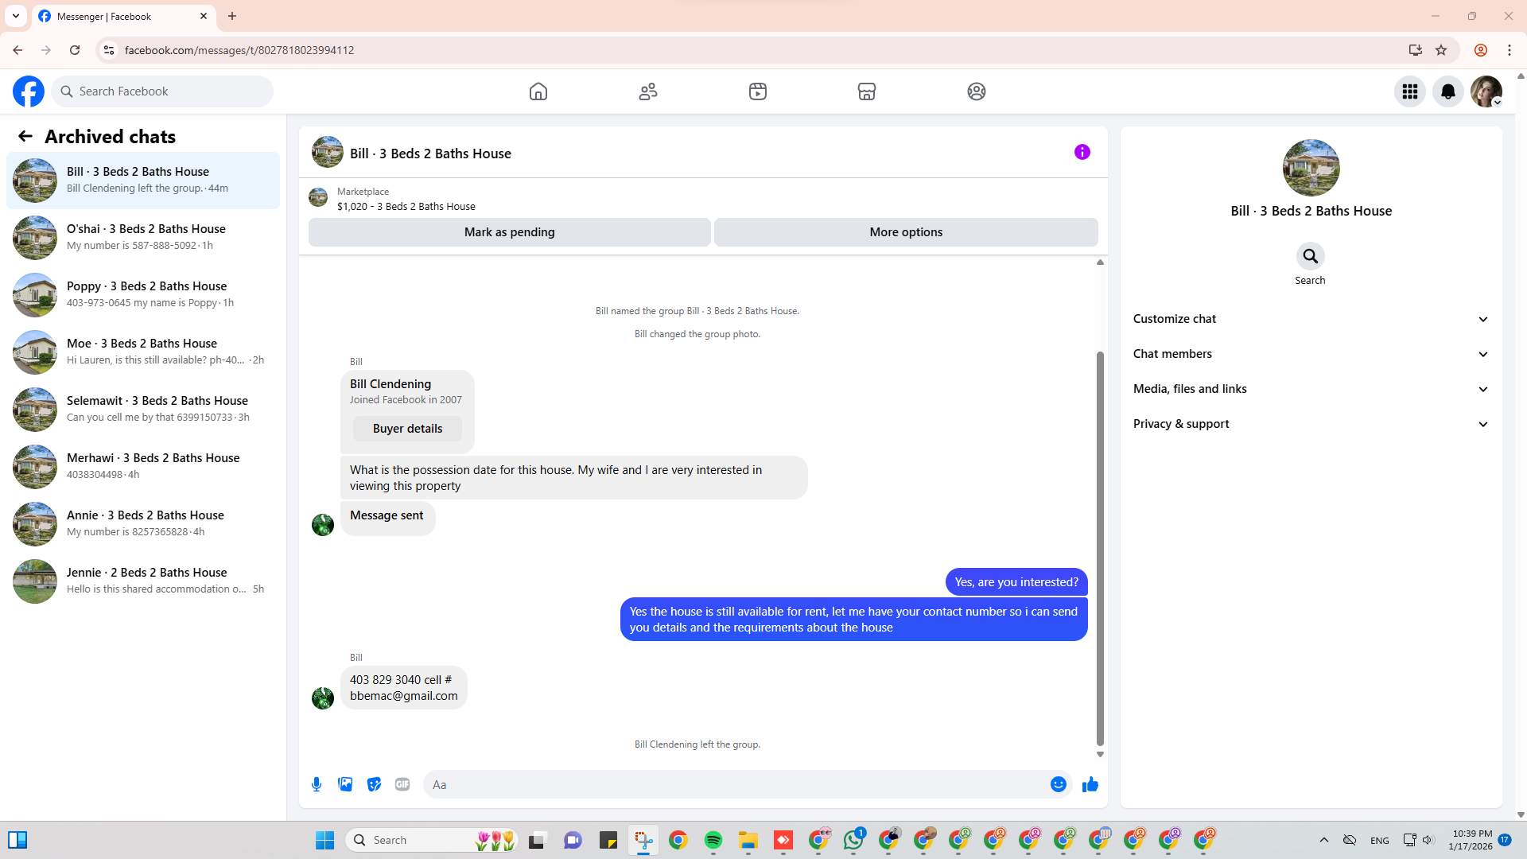
Task: Send a thumbs-up like
Action: pos(1090,784)
